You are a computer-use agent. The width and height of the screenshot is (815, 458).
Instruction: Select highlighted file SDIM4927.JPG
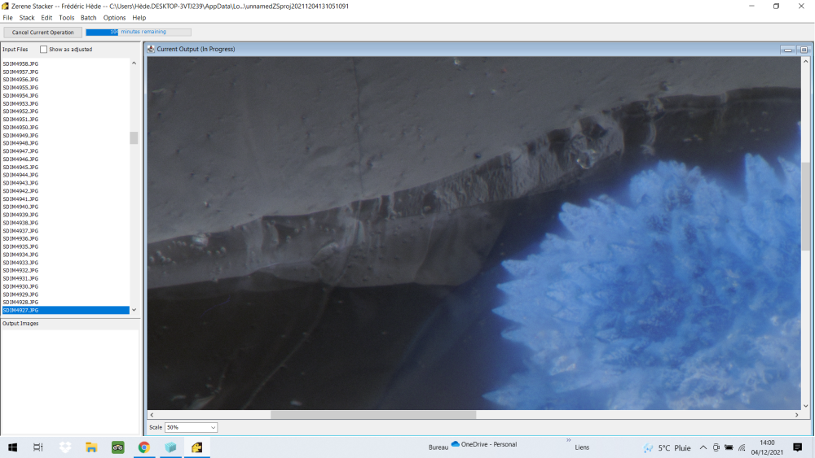(x=65, y=310)
